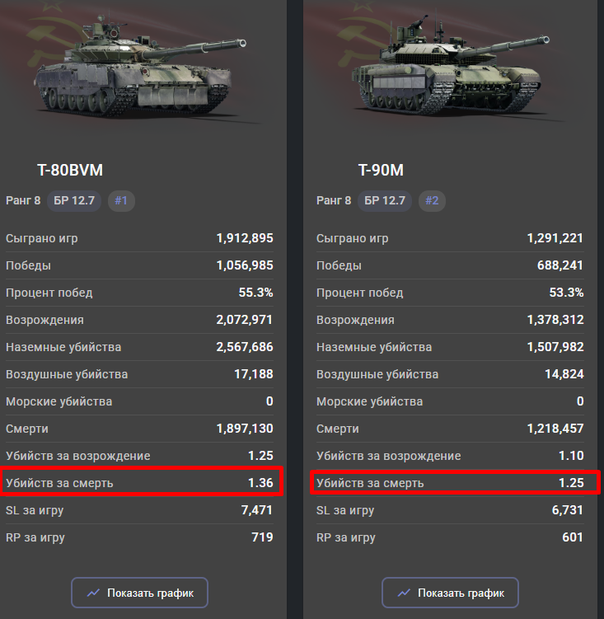Click the Наземные убийства 2,567,686 row

(140, 347)
